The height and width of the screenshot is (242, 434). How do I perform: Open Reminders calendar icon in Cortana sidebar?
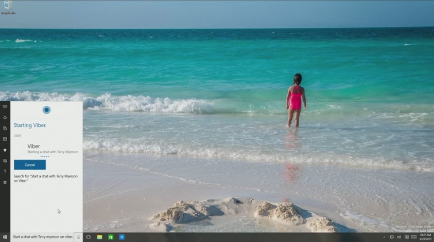tap(5, 139)
